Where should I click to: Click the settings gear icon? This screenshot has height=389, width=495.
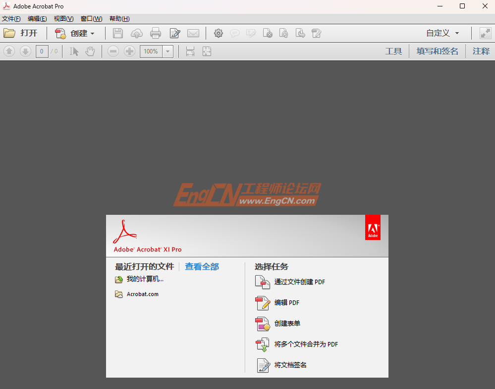coord(219,33)
